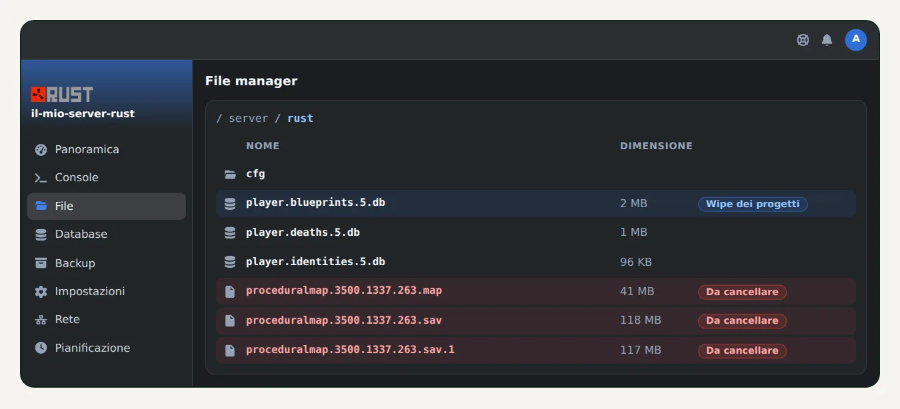Image resolution: width=900 pixels, height=409 pixels.
Task: Open the Pianificazione section
Action: tap(107, 348)
